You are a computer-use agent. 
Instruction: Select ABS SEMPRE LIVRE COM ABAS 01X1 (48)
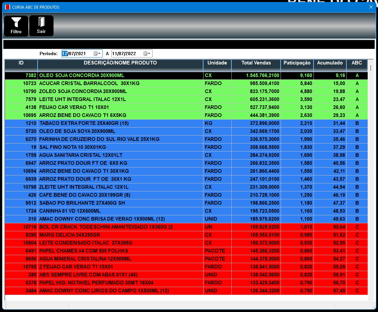pos(186,274)
